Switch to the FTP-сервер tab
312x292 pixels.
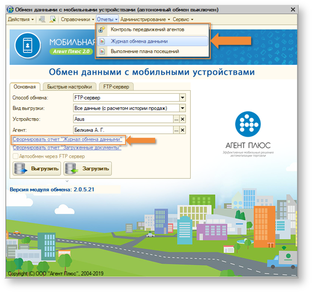(116, 87)
